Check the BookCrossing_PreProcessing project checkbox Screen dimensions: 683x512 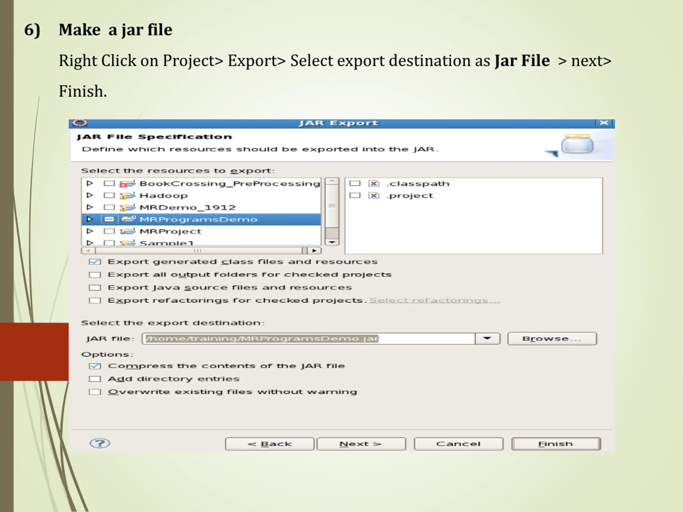coord(109,184)
